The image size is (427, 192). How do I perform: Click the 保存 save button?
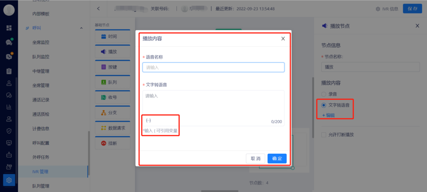412,9
